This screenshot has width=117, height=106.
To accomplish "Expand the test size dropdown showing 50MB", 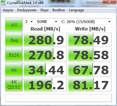I will pyautogui.click(x=47, y=22).
